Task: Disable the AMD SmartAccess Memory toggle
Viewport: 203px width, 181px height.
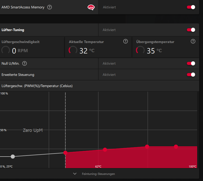Action: click(x=191, y=7)
